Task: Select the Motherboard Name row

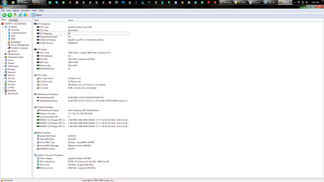Action: click(83, 101)
